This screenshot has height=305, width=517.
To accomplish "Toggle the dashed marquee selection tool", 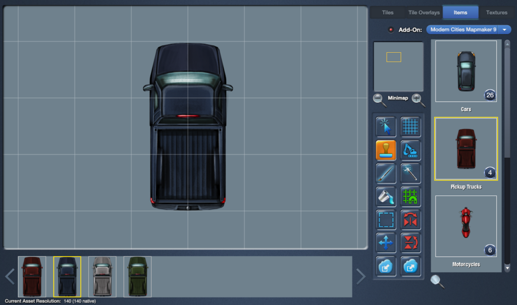I will pyautogui.click(x=386, y=220).
